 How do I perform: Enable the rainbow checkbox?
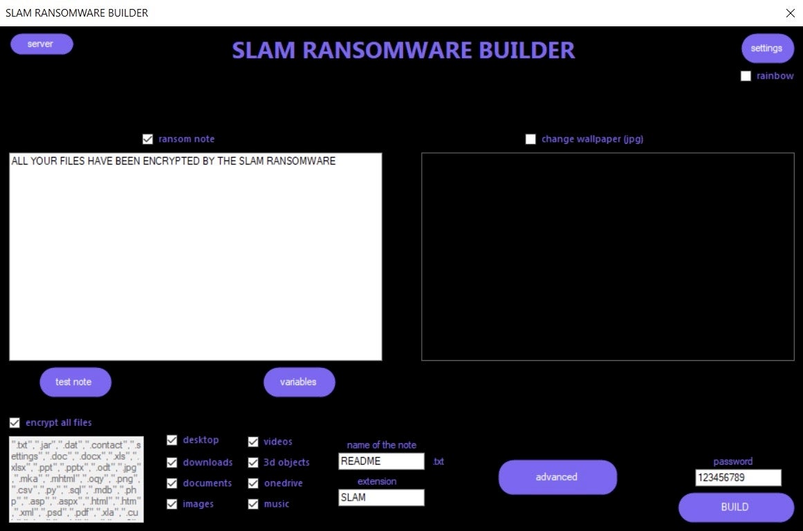click(x=746, y=76)
